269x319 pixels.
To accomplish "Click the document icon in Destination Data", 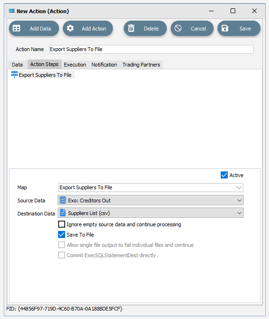I will tap(63, 213).
